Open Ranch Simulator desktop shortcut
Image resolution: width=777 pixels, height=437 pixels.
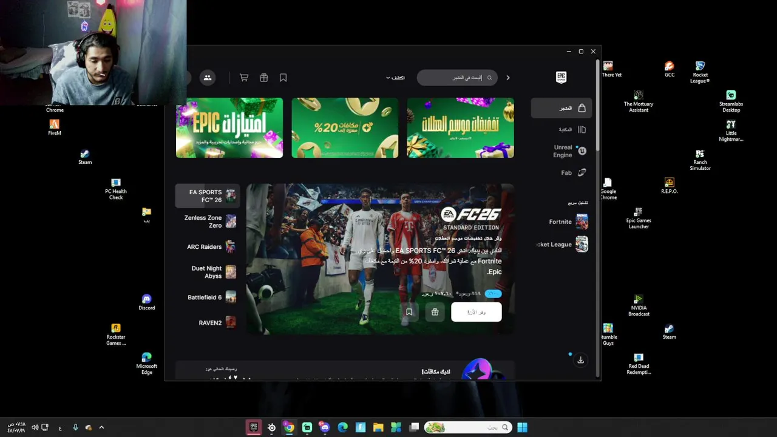click(x=700, y=160)
